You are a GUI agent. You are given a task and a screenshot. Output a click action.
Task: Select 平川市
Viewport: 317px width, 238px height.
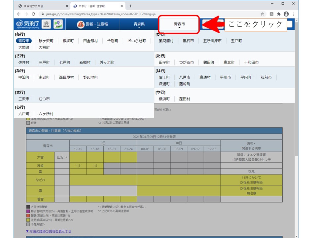tap(226, 77)
